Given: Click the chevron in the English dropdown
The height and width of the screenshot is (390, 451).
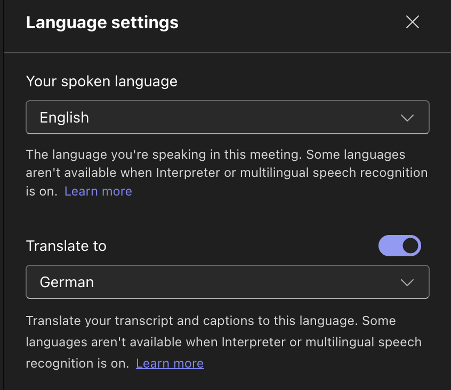Looking at the screenshot, I should point(407,118).
